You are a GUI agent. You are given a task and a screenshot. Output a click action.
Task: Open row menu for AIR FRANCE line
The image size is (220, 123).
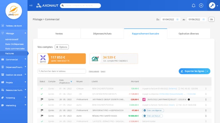(x=206, y=100)
